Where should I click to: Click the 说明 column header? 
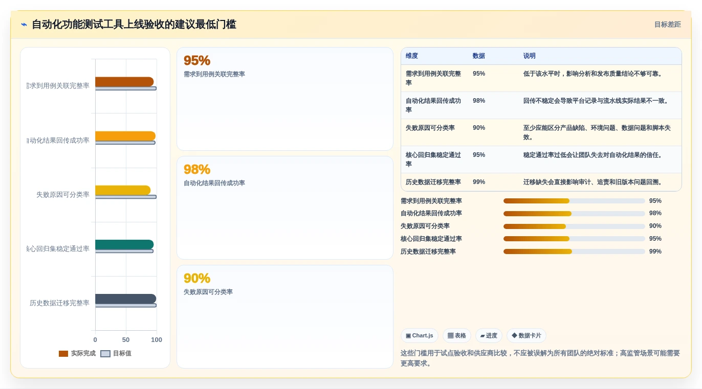pyautogui.click(x=530, y=56)
